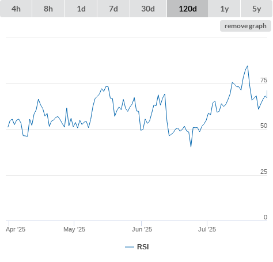Click the highest RSI peak in July
The width and height of the screenshot is (273, 262).
pyautogui.click(x=248, y=66)
